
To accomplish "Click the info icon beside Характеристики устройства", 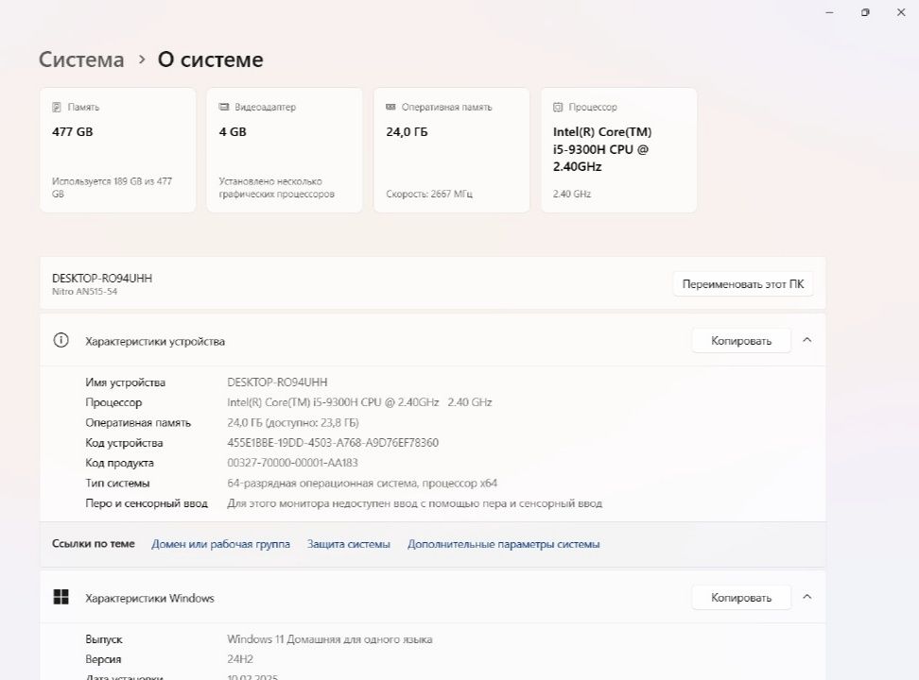I will click(61, 340).
